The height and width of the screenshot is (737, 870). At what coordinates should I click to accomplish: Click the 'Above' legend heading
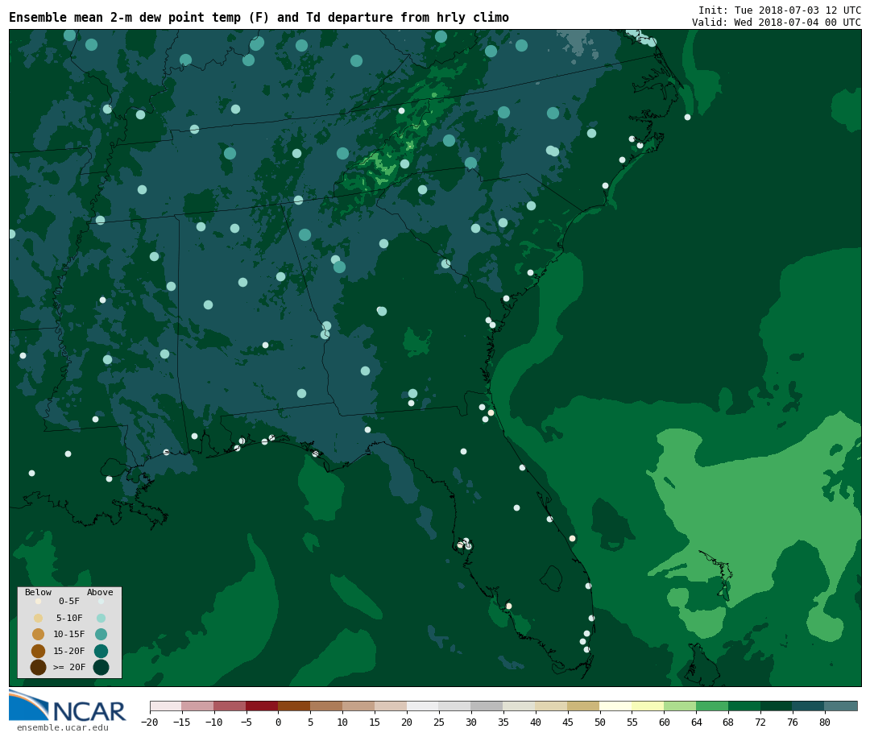100,592
